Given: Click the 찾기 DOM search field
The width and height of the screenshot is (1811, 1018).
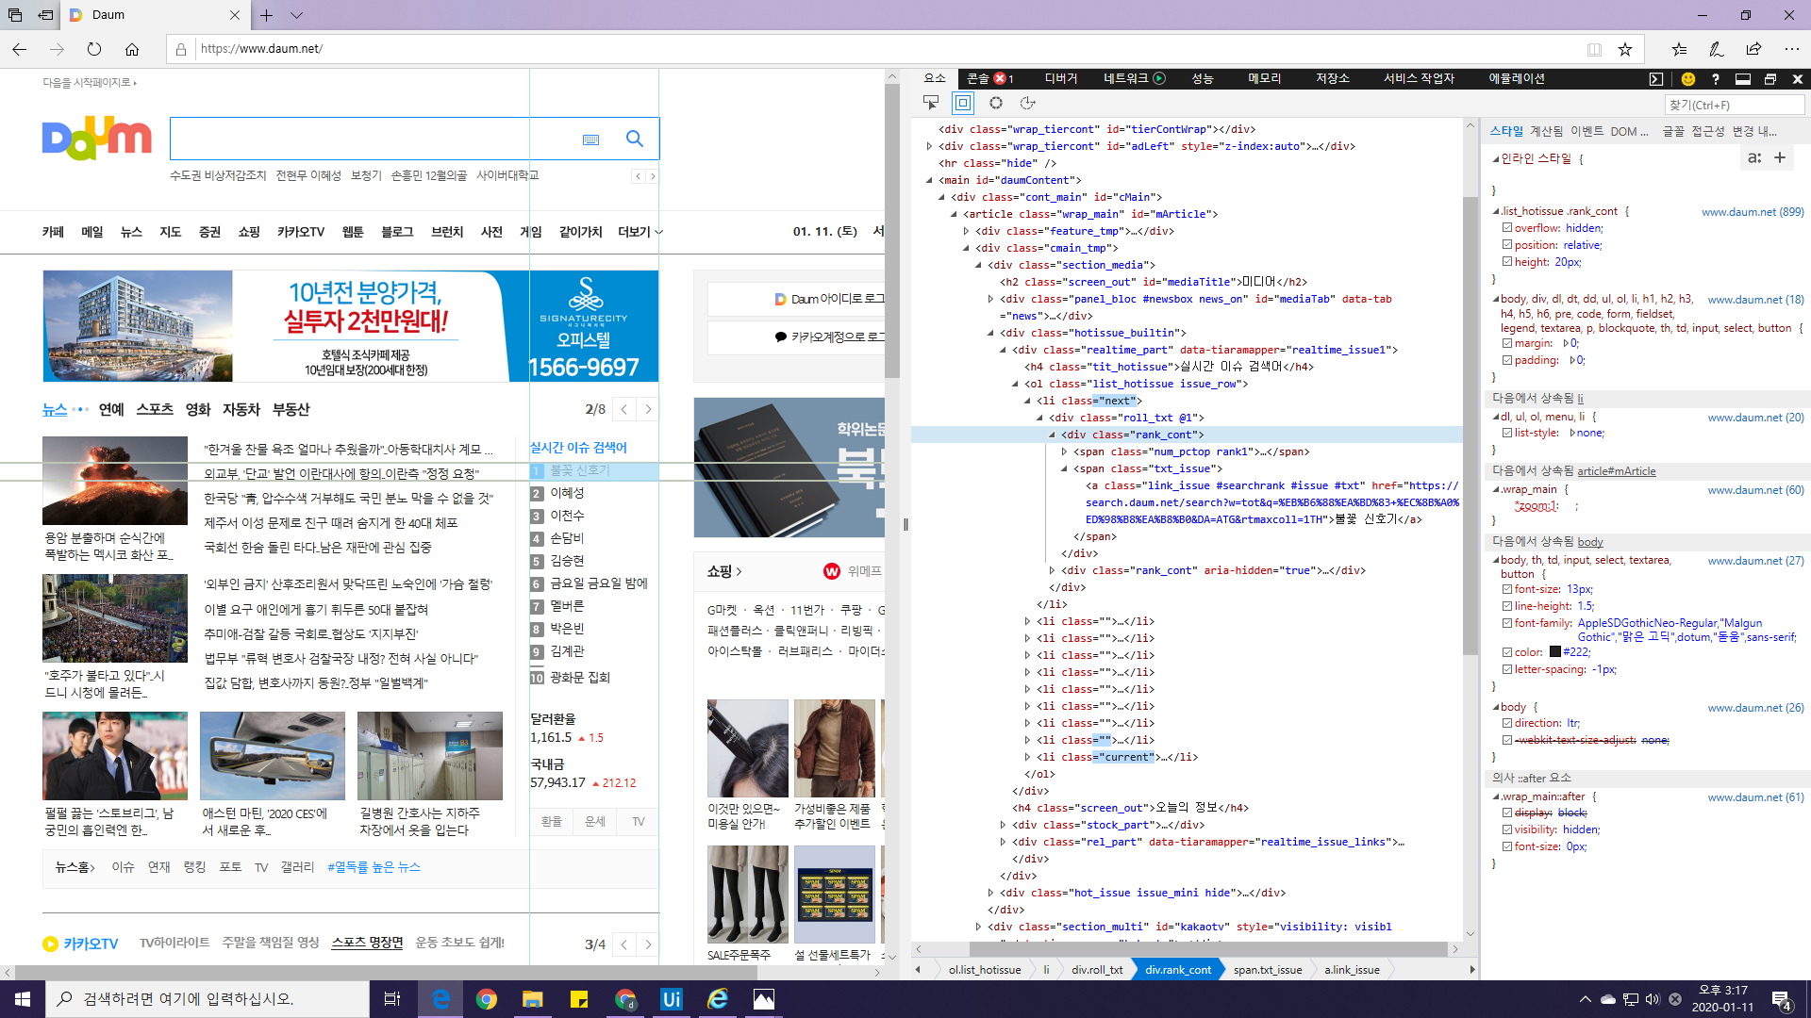Looking at the screenshot, I should tap(1734, 105).
